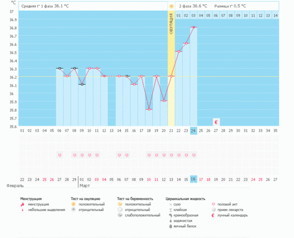Select the 36.6 temperature point on day 23
The width and height of the screenshot is (294, 238).
[186, 43]
